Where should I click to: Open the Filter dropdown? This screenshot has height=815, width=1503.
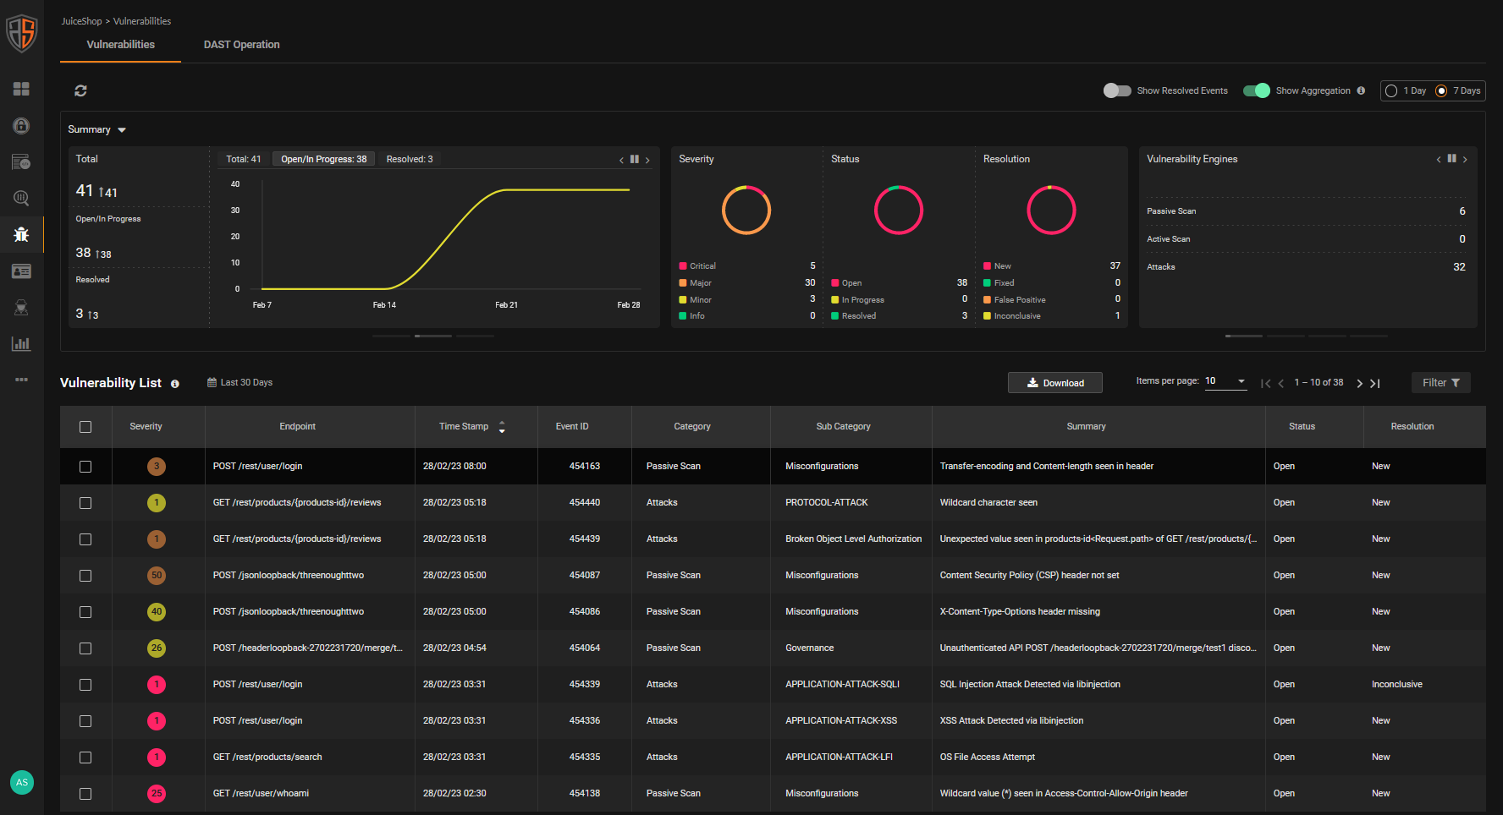[x=1440, y=383]
